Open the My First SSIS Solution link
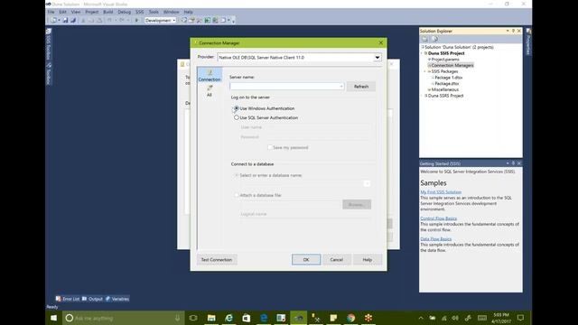 click(x=441, y=192)
